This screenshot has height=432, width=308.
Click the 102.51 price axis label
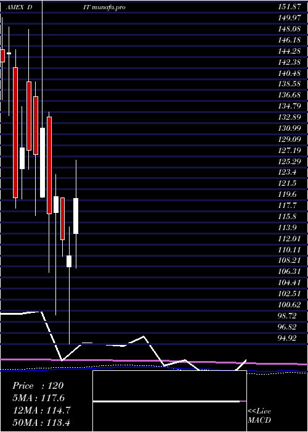point(291,294)
